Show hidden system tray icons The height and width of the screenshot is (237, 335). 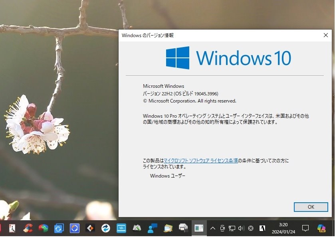(x=212, y=228)
